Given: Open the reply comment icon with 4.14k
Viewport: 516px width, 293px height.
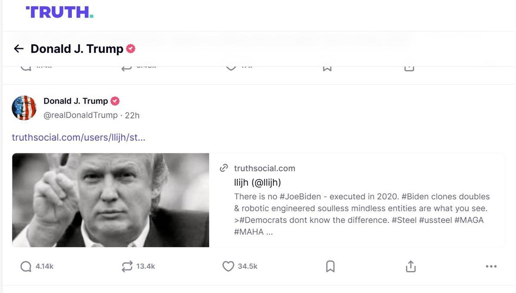Looking at the screenshot, I should [x=26, y=266].
